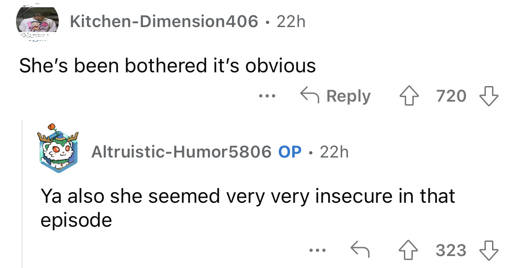Open Kitchen-Dimension406's profile avatar
This screenshot has width=521, height=268.
pyautogui.click(x=37, y=23)
